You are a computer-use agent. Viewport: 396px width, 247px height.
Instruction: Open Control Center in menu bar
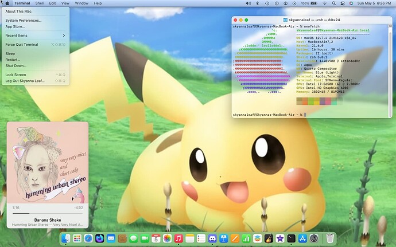pos(343,3)
